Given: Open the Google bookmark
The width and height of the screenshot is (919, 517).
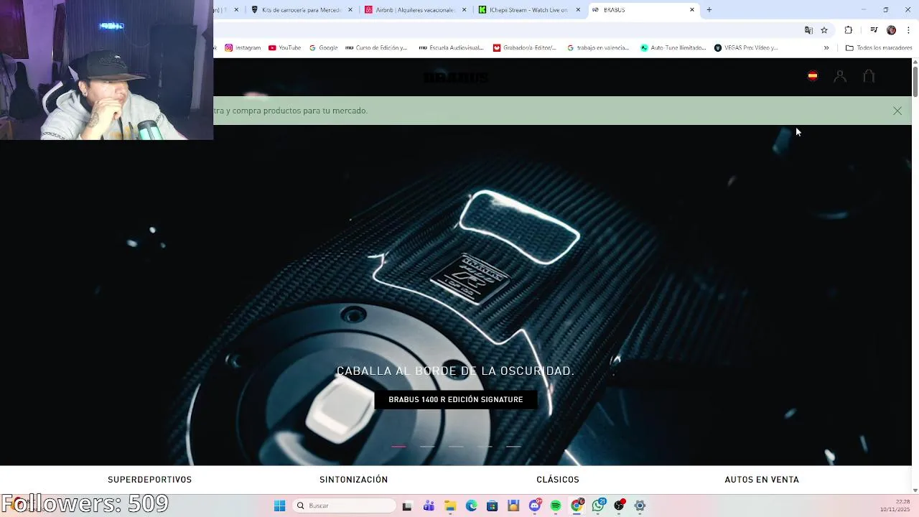Looking at the screenshot, I should pyautogui.click(x=323, y=48).
